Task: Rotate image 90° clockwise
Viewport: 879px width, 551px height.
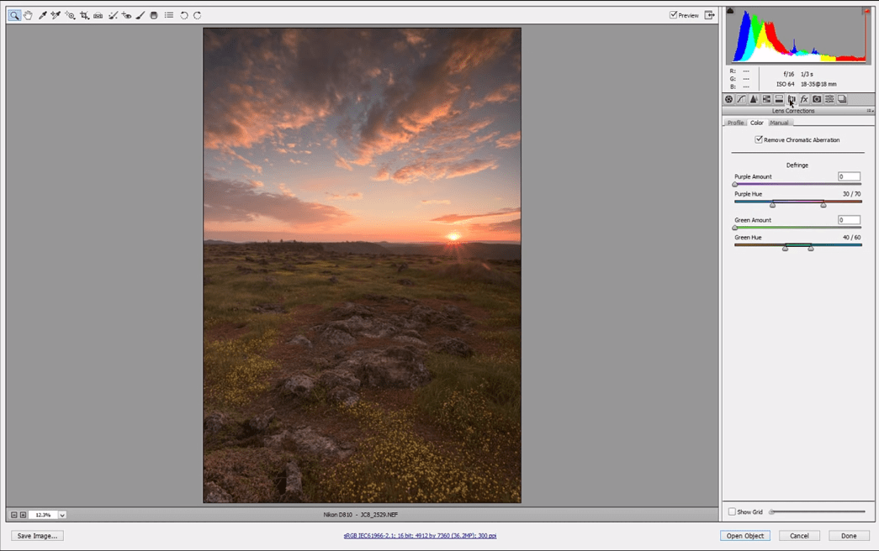Action: click(x=198, y=15)
